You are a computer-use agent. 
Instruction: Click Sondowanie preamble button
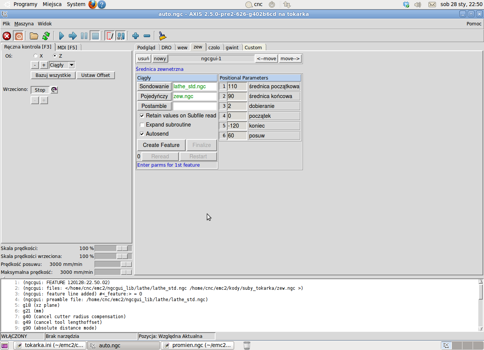[x=154, y=86]
